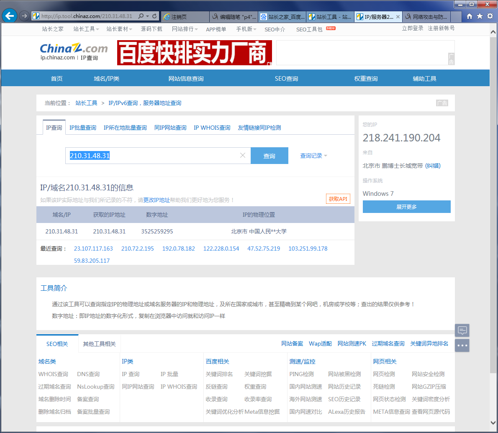Open recent query 59.83.205.117
498x433 pixels.
[x=92, y=261]
